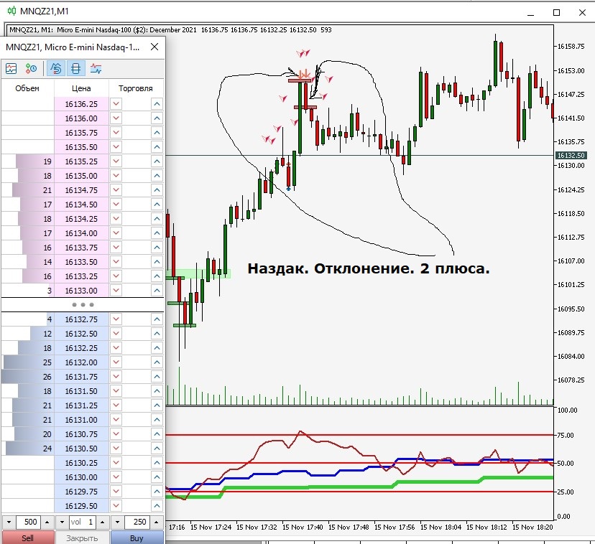Click the Торговля column header
Screen dimensions: 595x544
pos(136,88)
